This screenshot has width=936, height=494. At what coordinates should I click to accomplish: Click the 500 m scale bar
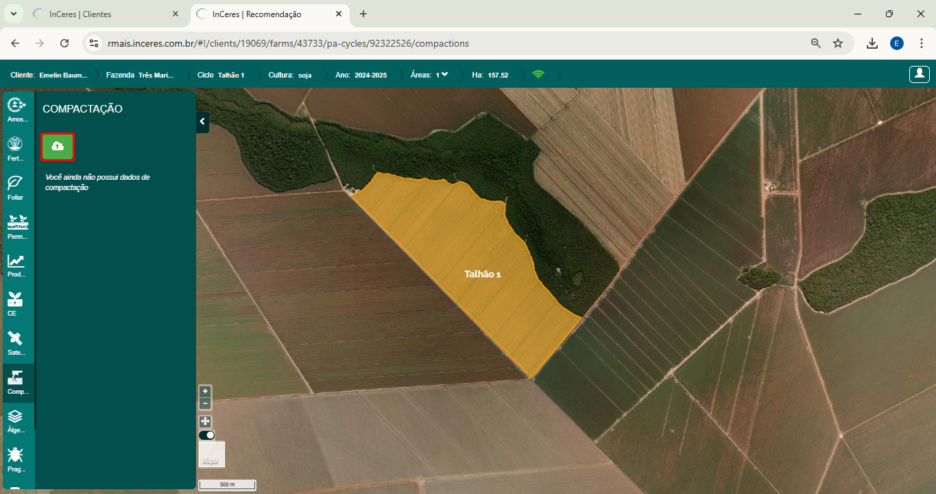click(x=228, y=485)
